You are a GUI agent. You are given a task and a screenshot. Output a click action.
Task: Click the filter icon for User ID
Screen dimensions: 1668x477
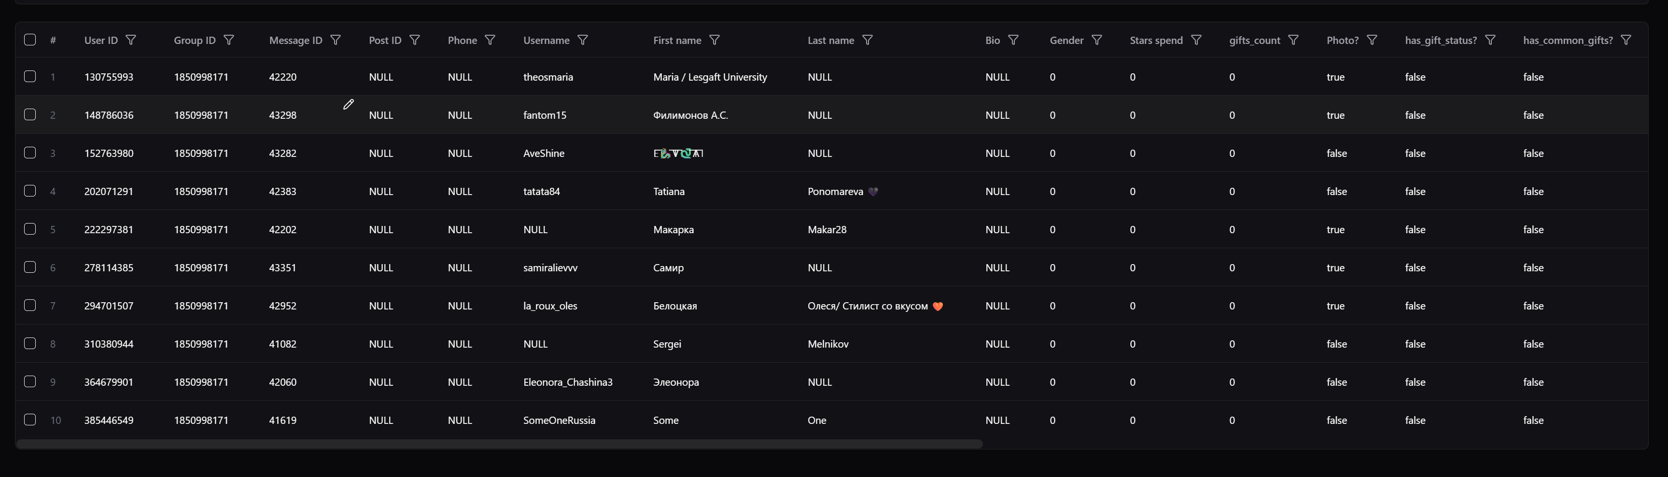(131, 40)
